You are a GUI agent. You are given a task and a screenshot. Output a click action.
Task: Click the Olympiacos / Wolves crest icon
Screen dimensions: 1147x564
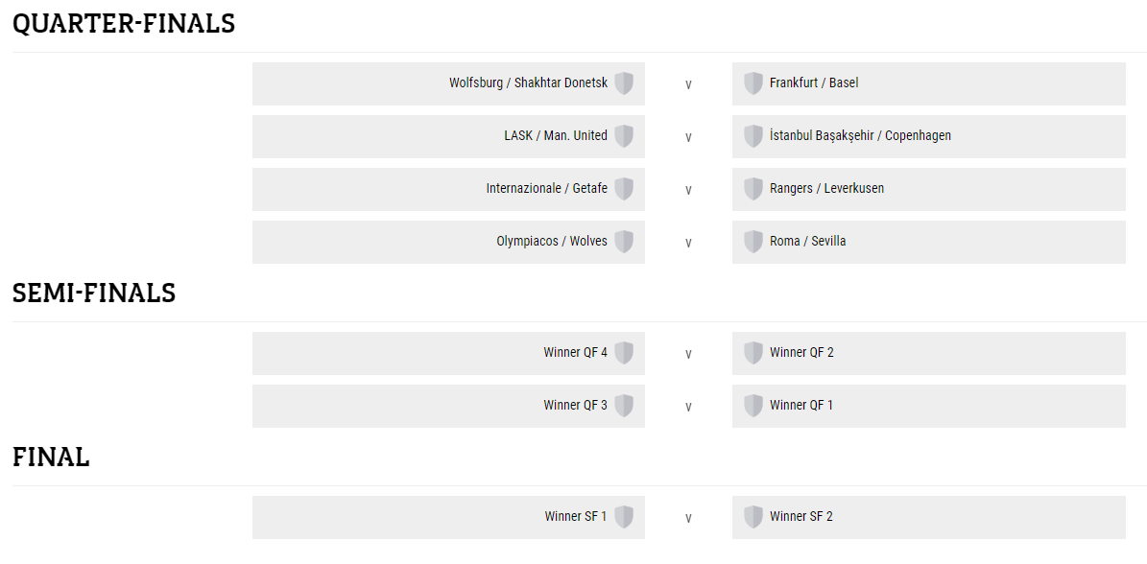(624, 242)
